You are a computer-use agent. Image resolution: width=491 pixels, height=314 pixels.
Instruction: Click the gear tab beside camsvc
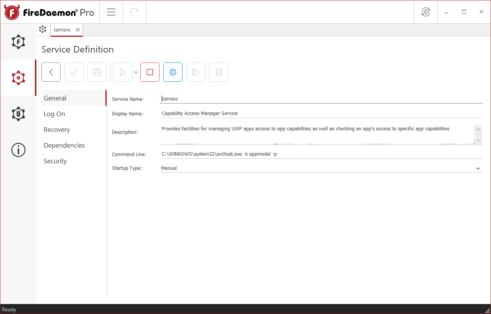coord(43,30)
